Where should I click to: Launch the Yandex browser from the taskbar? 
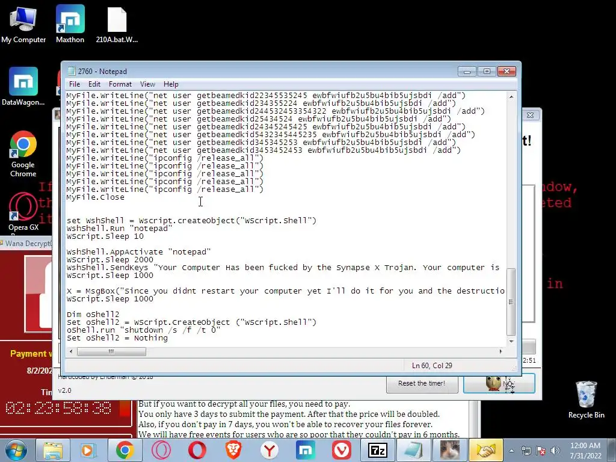pos(269,450)
